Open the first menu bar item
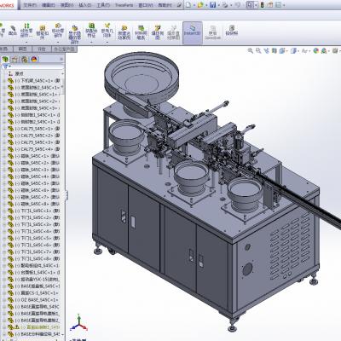This screenshot has height=341, width=341. (30, 5)
